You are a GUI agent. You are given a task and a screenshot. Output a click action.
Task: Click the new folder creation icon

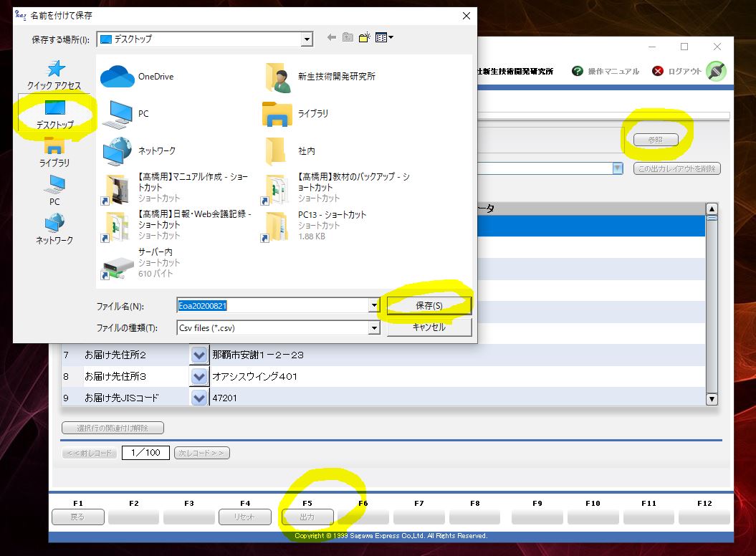tap(365, 38)
